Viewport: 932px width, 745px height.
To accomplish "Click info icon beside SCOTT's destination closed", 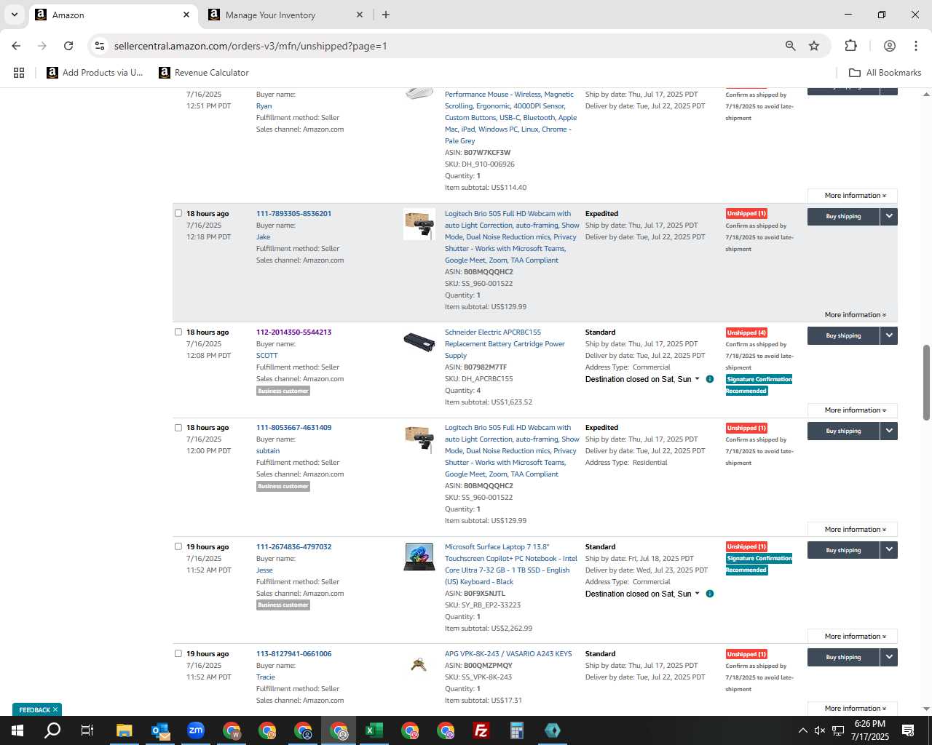I will (710, 379).
